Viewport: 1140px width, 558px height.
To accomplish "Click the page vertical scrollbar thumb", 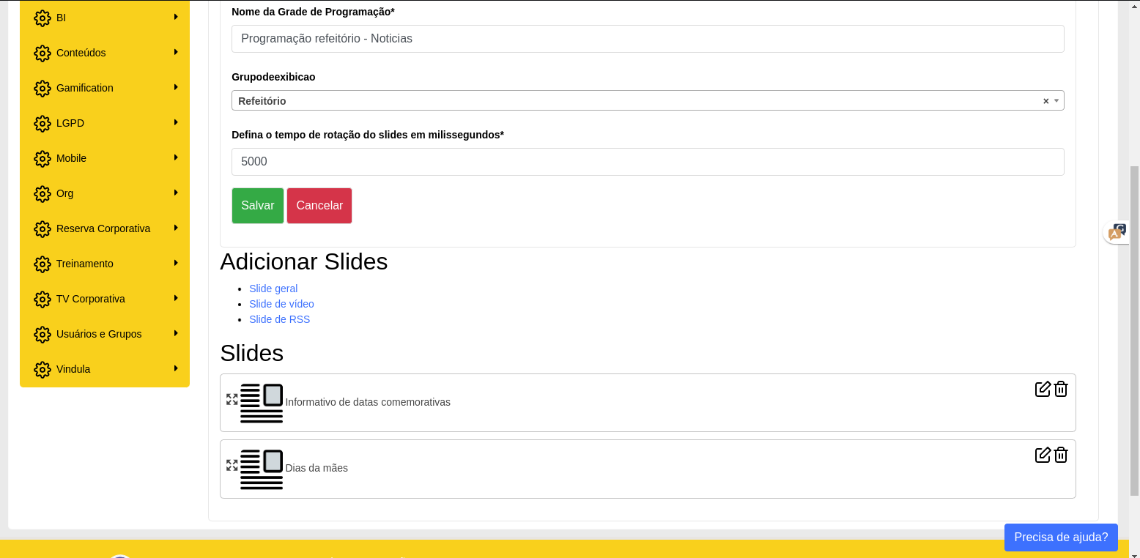I will (x=1134, y=330).
